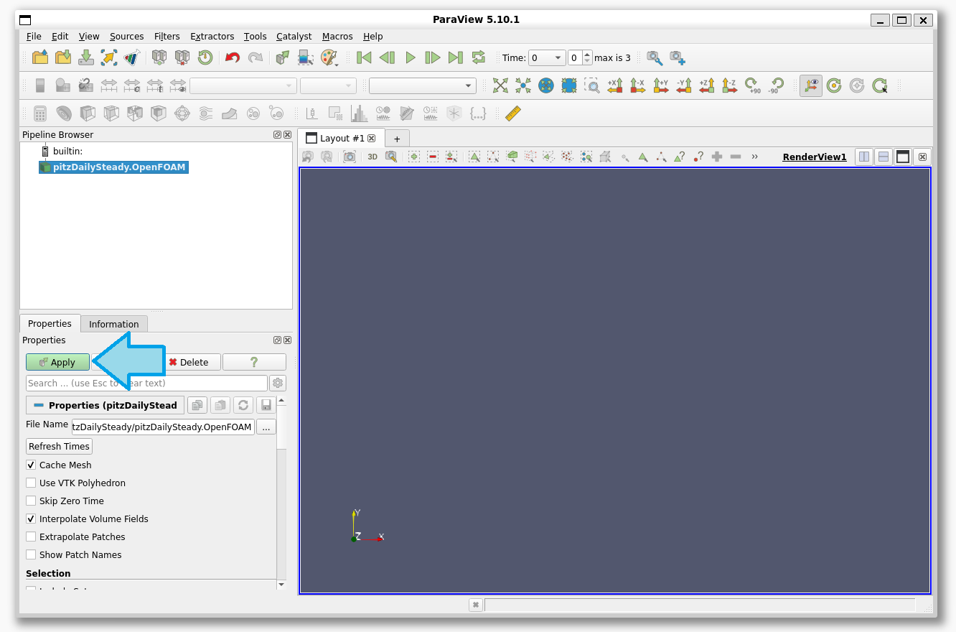Jump to first frame
The image size is (956, 632).
(x=365, y=57)
